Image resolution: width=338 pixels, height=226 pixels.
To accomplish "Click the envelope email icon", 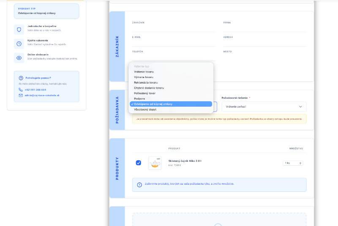I will (x=21, y=95).
